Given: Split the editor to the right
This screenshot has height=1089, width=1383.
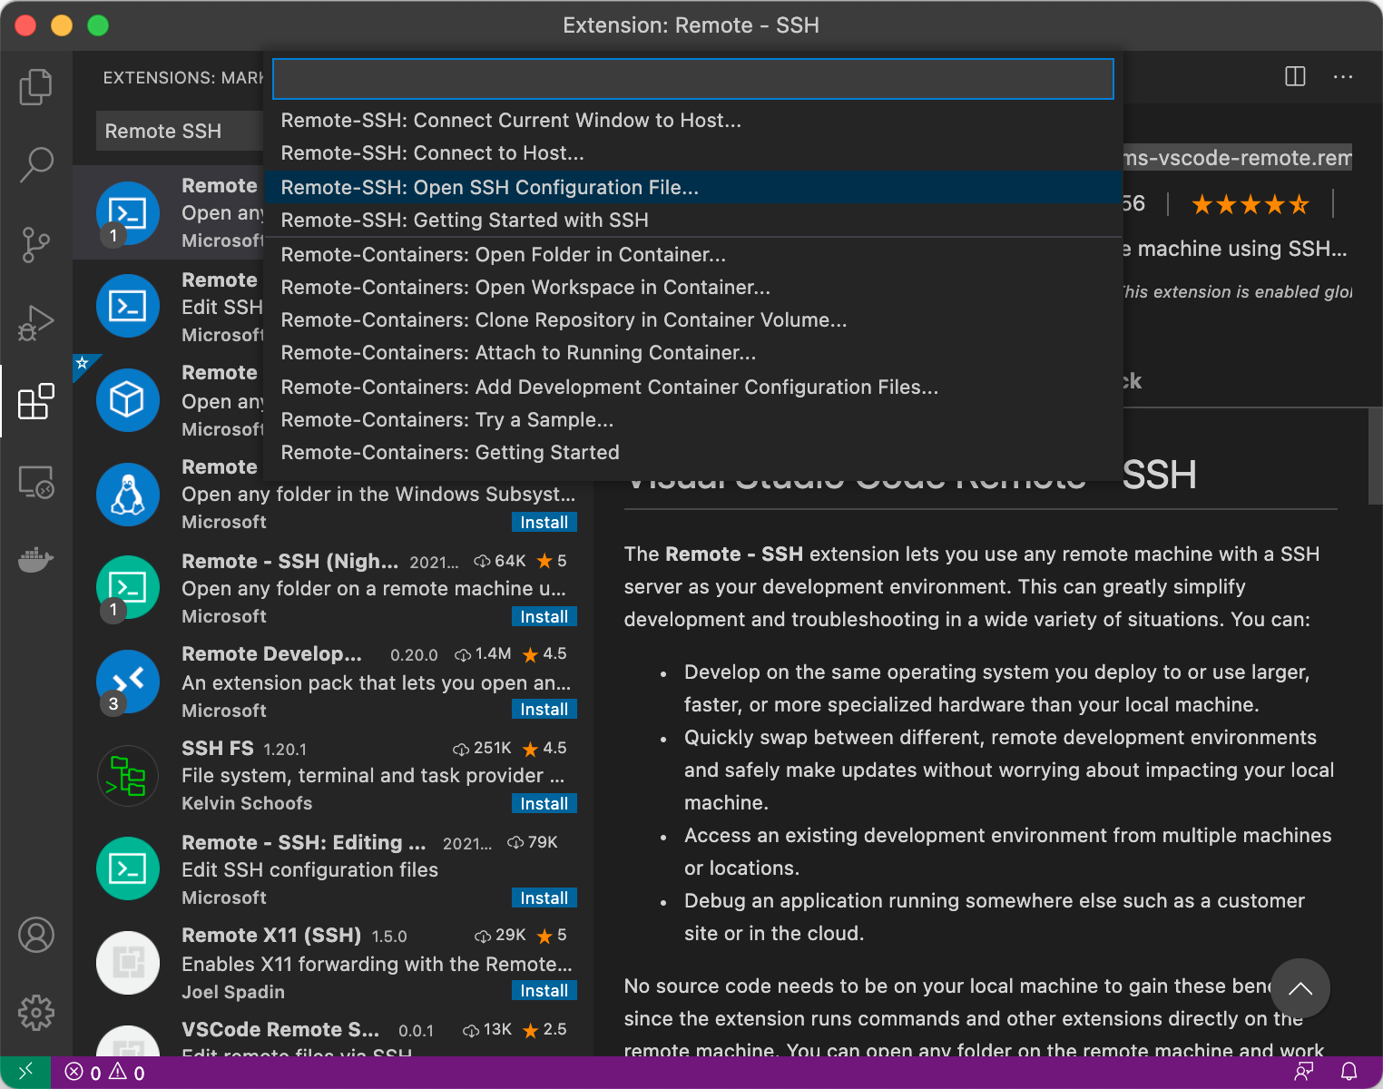Looking at the screenshot, I should (1295, 77).
